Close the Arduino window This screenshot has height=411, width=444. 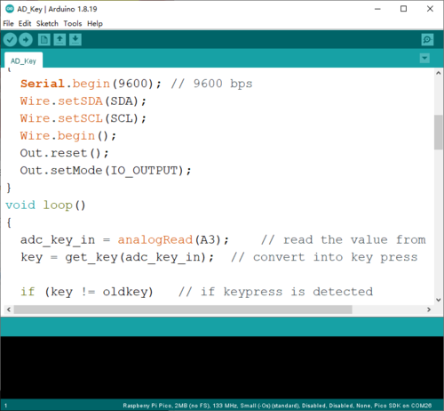[x=430, y=9]
